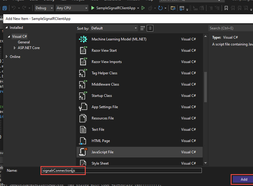
Task: Open the Any CPU platform dropdown
Action: 71,8
